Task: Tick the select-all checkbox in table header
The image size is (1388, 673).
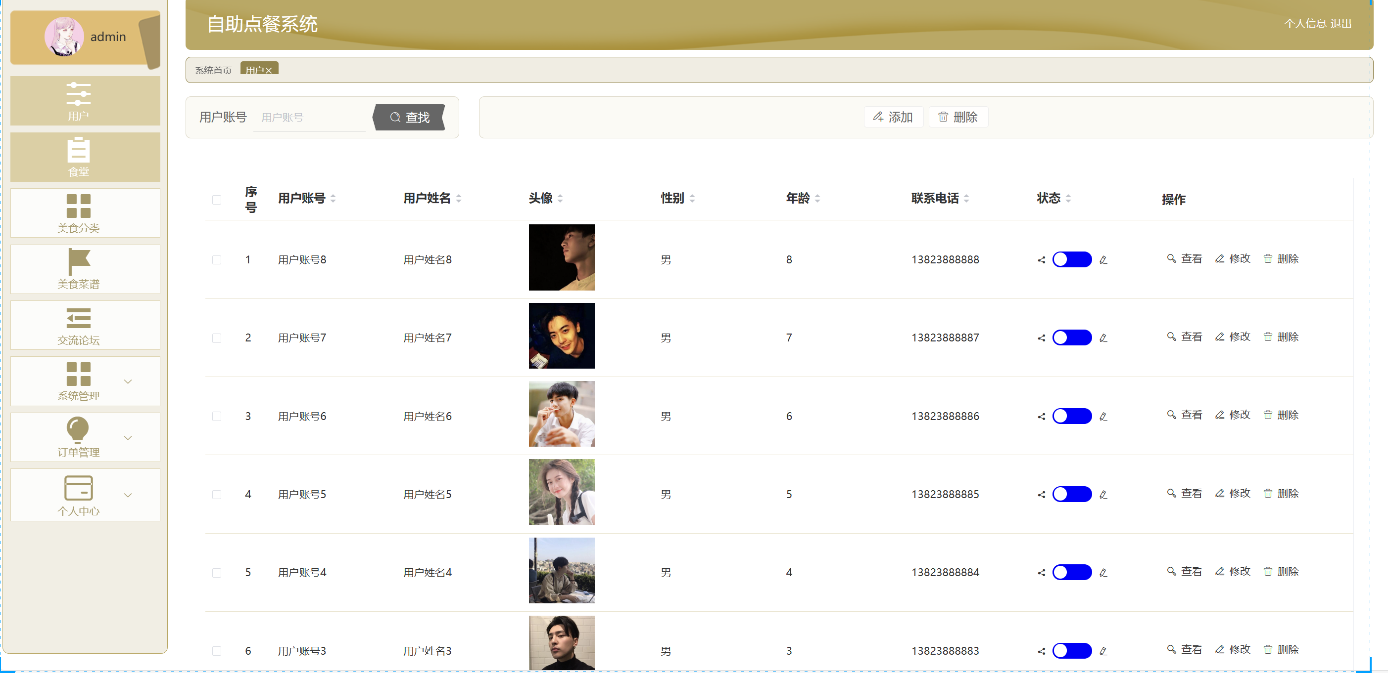Action: click(x=217, y=200)
